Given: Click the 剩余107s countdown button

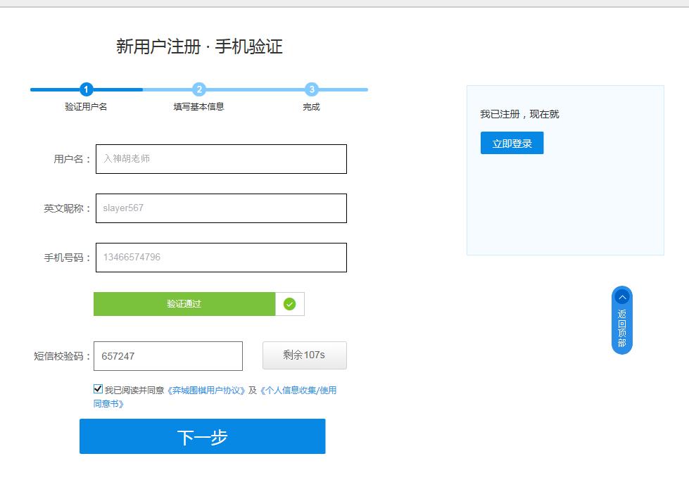Looking at the screenshot, I should click(304, 355).
